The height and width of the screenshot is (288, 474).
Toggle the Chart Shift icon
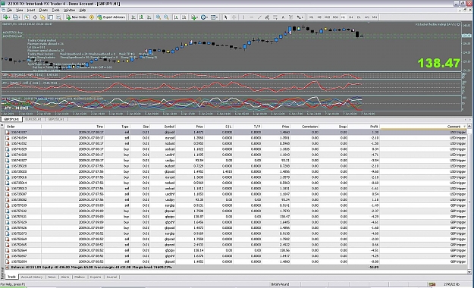pos(184,17)
